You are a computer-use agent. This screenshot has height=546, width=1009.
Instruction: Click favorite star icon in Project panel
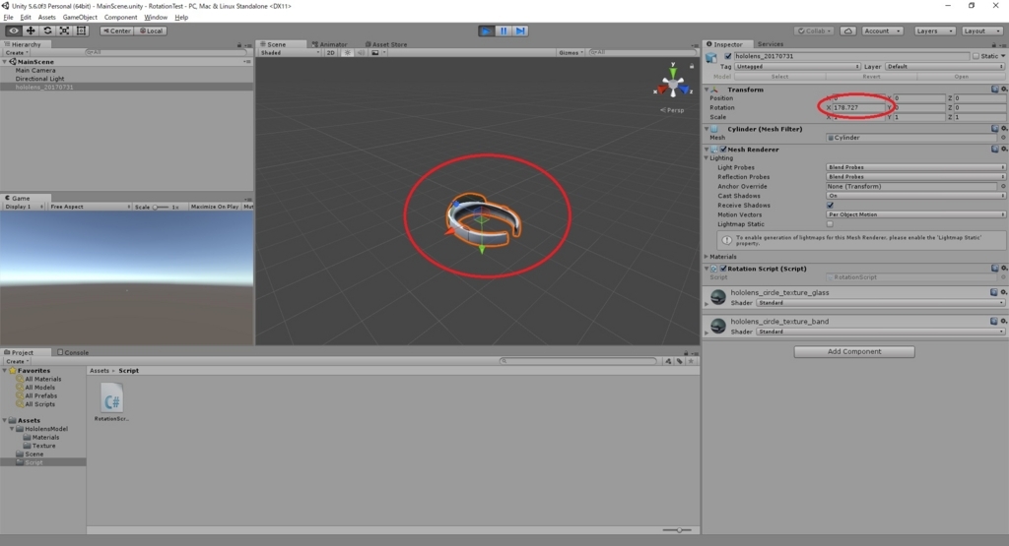pyautogui.click(x=691, y=361)
